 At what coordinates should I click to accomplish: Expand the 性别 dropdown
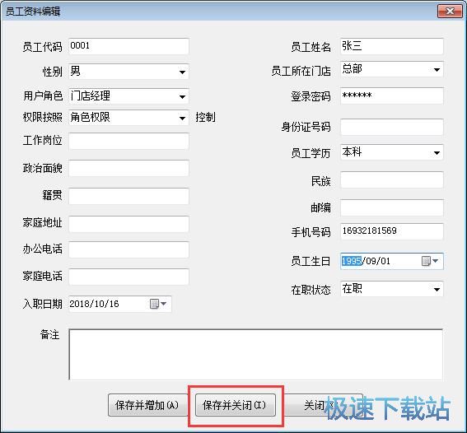(x=182, y=72)
